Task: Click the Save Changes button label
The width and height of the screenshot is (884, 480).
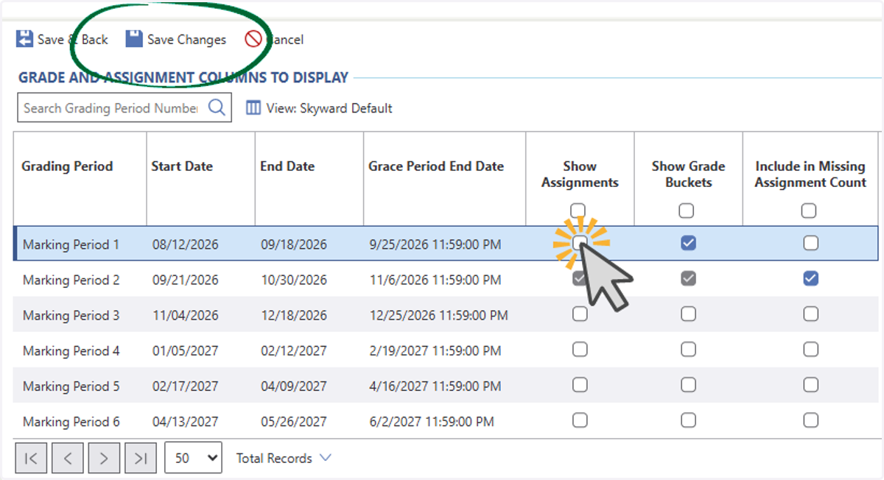Action: (186, 40)
